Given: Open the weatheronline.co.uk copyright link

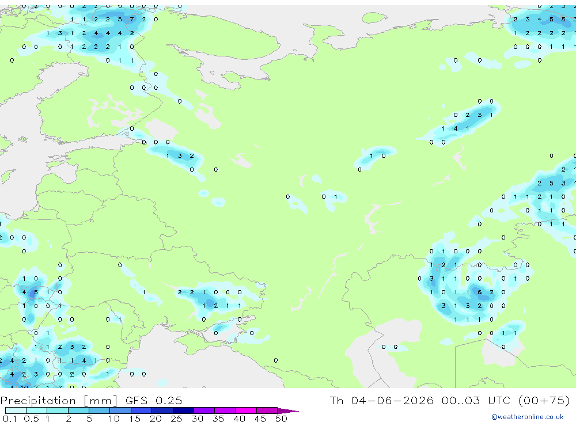Looking at the screenshot, I should point(527,417).
